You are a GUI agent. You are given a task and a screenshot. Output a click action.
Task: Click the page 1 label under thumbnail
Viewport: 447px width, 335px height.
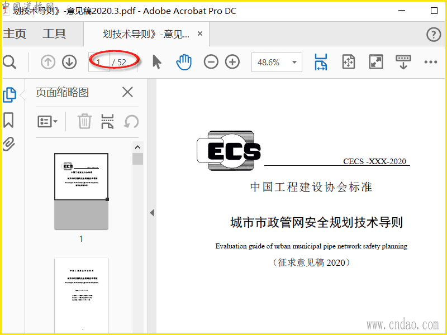coord(81,239)
